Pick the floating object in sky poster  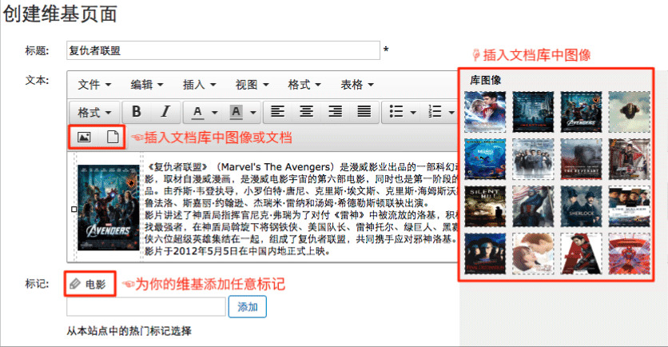point(629,112)
